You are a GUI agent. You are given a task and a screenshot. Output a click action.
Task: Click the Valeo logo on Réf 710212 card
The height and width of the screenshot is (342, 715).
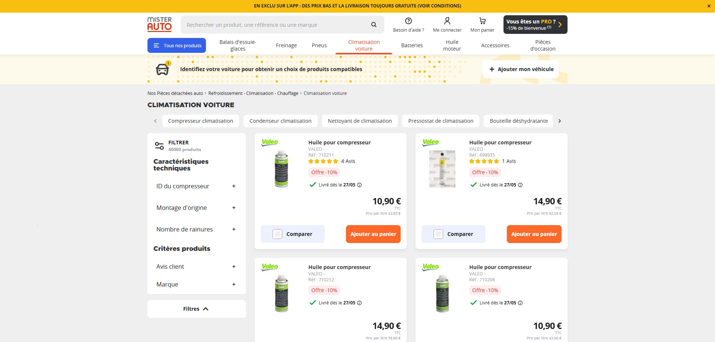pos(270,267)
